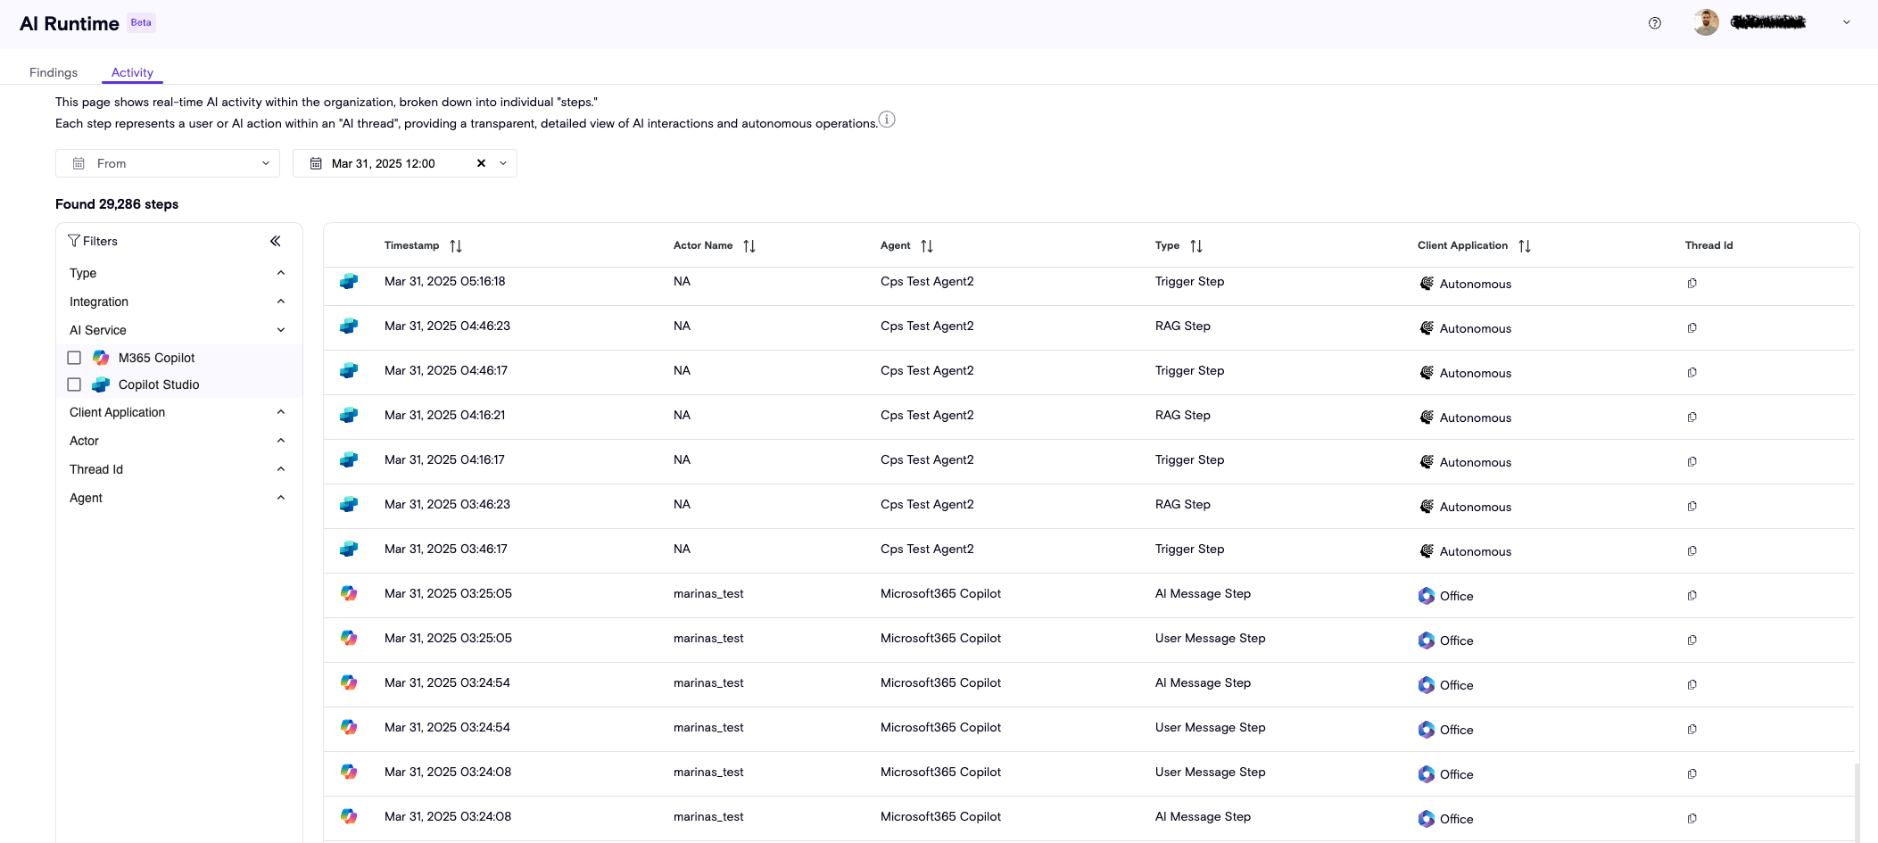Viewport: 1878px width, 843px height.
Task: Switch to the Findings tab
Action: pyautogui.click(x=54, y=72)
